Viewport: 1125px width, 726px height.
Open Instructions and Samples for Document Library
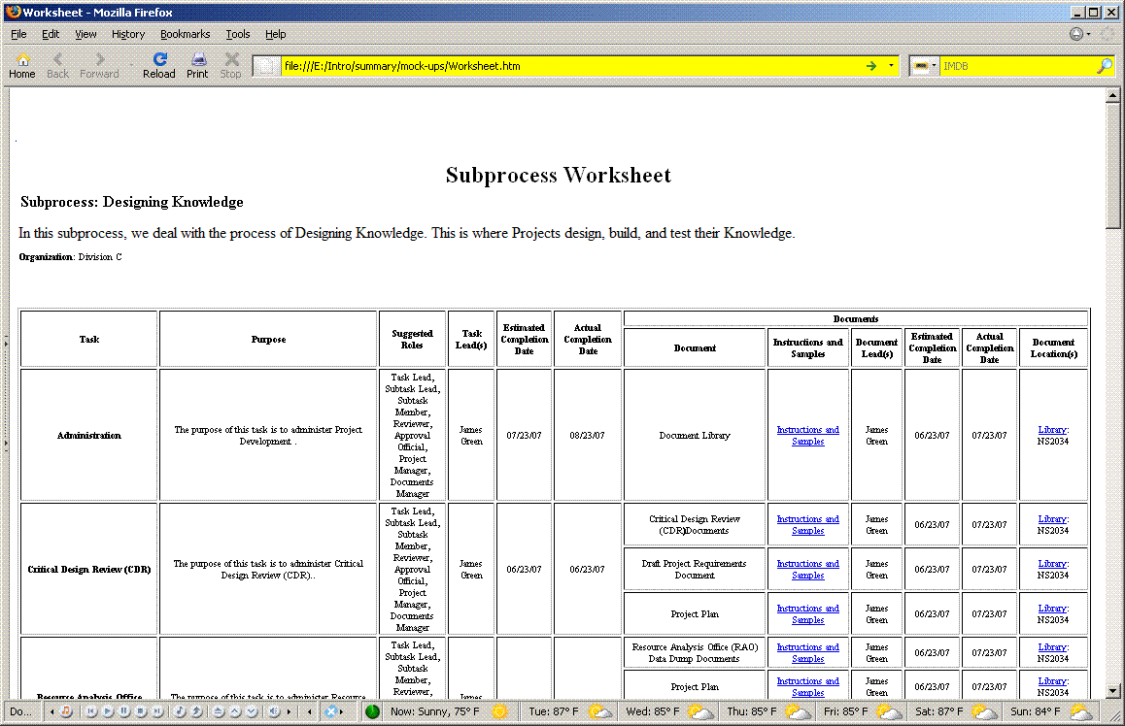(x=808, y=436)
